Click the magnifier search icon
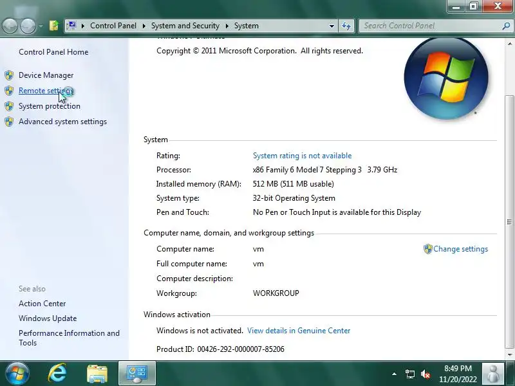Screen dimensions: 515x386 506,26
